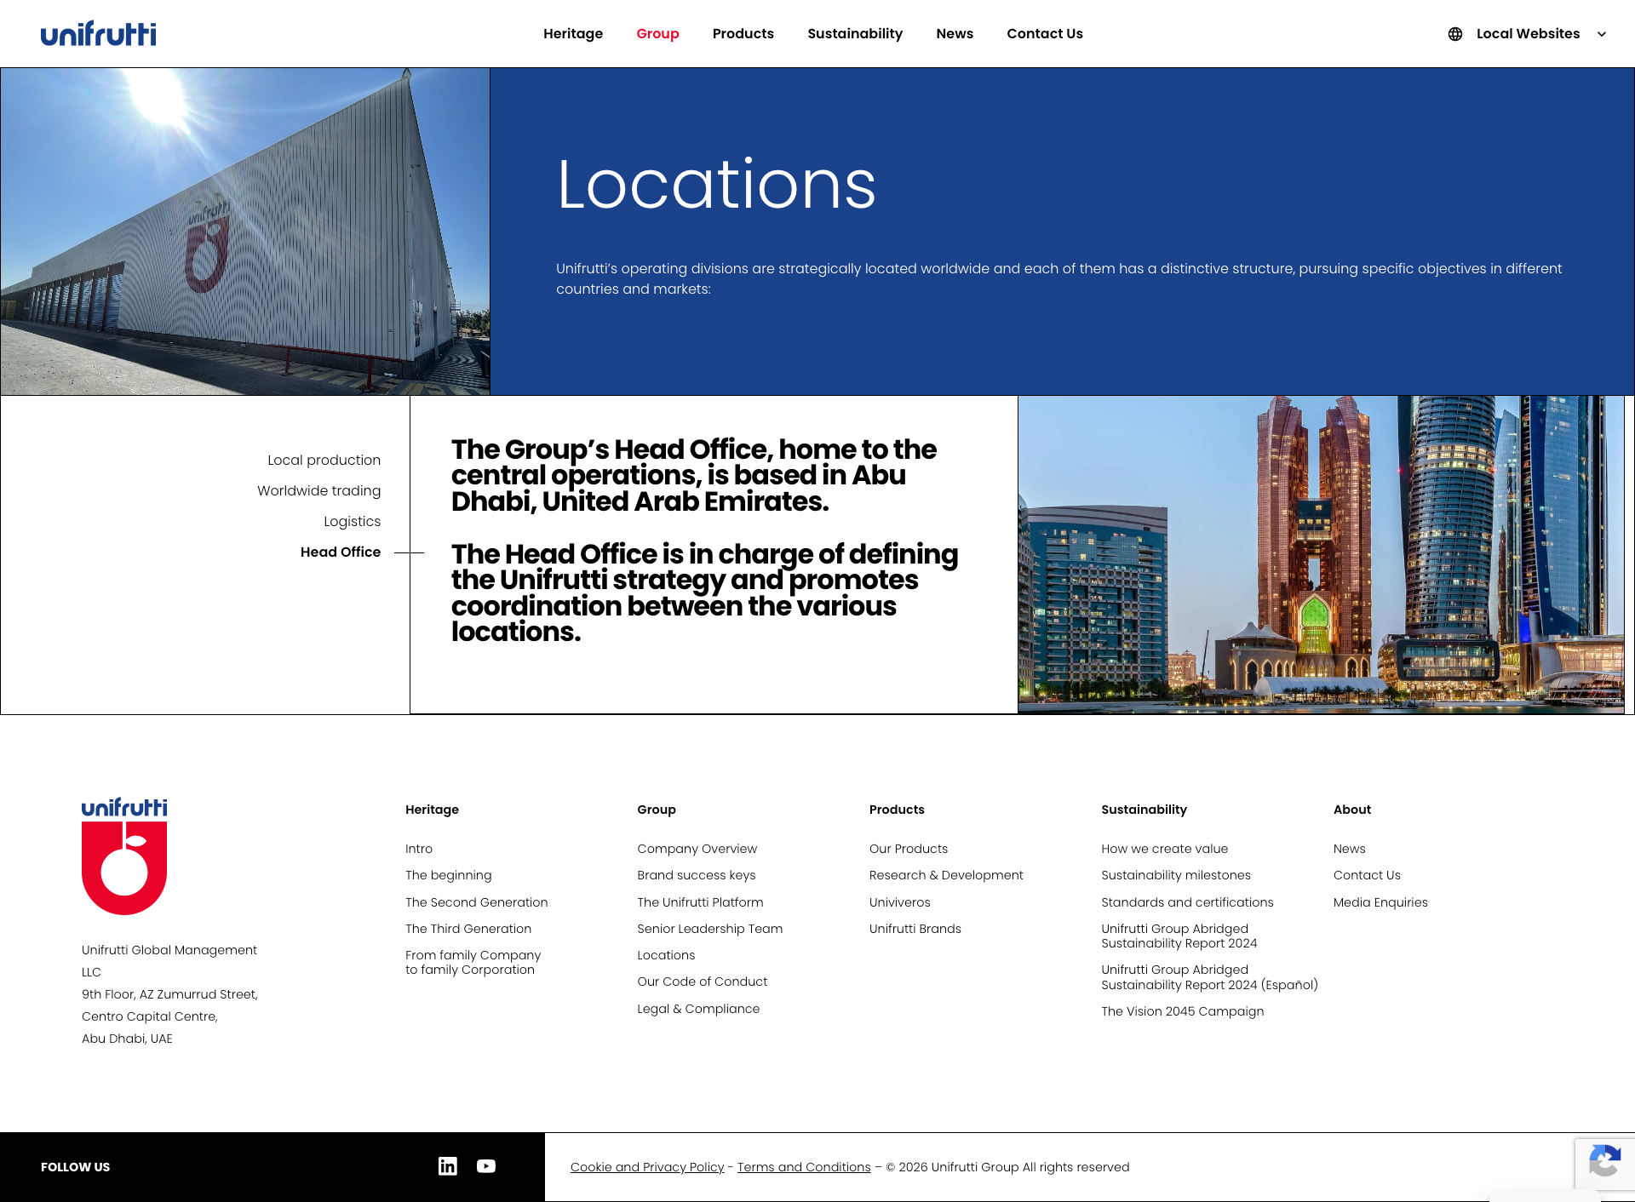Click the Unifrutti logo in the header
1635x1202 pixels.
point(98,34)
